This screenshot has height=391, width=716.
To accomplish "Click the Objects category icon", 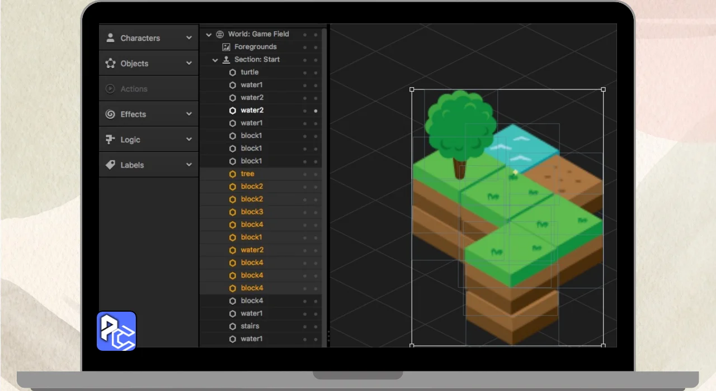I will pos(110,64).
